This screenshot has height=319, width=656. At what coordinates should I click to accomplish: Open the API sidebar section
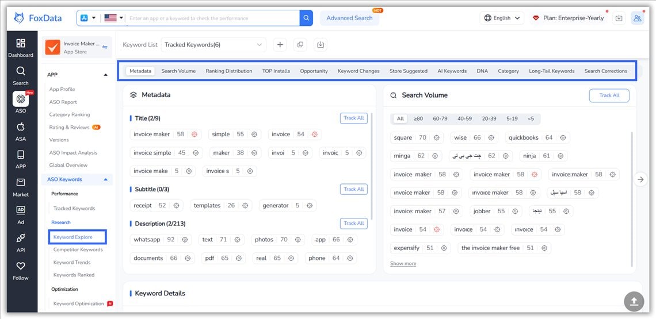click(x=21, y=243)
